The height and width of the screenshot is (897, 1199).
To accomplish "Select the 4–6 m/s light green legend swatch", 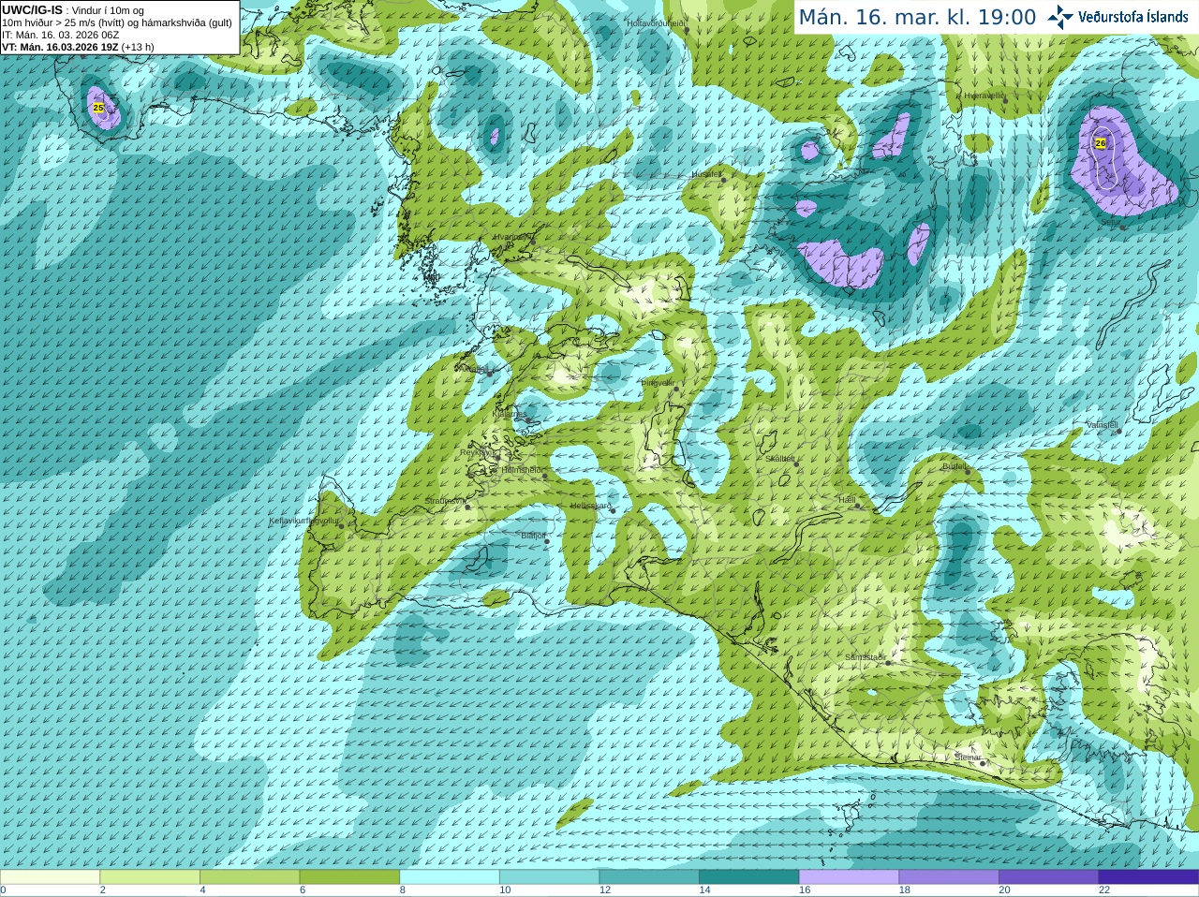I will click(x=249, y=876).
